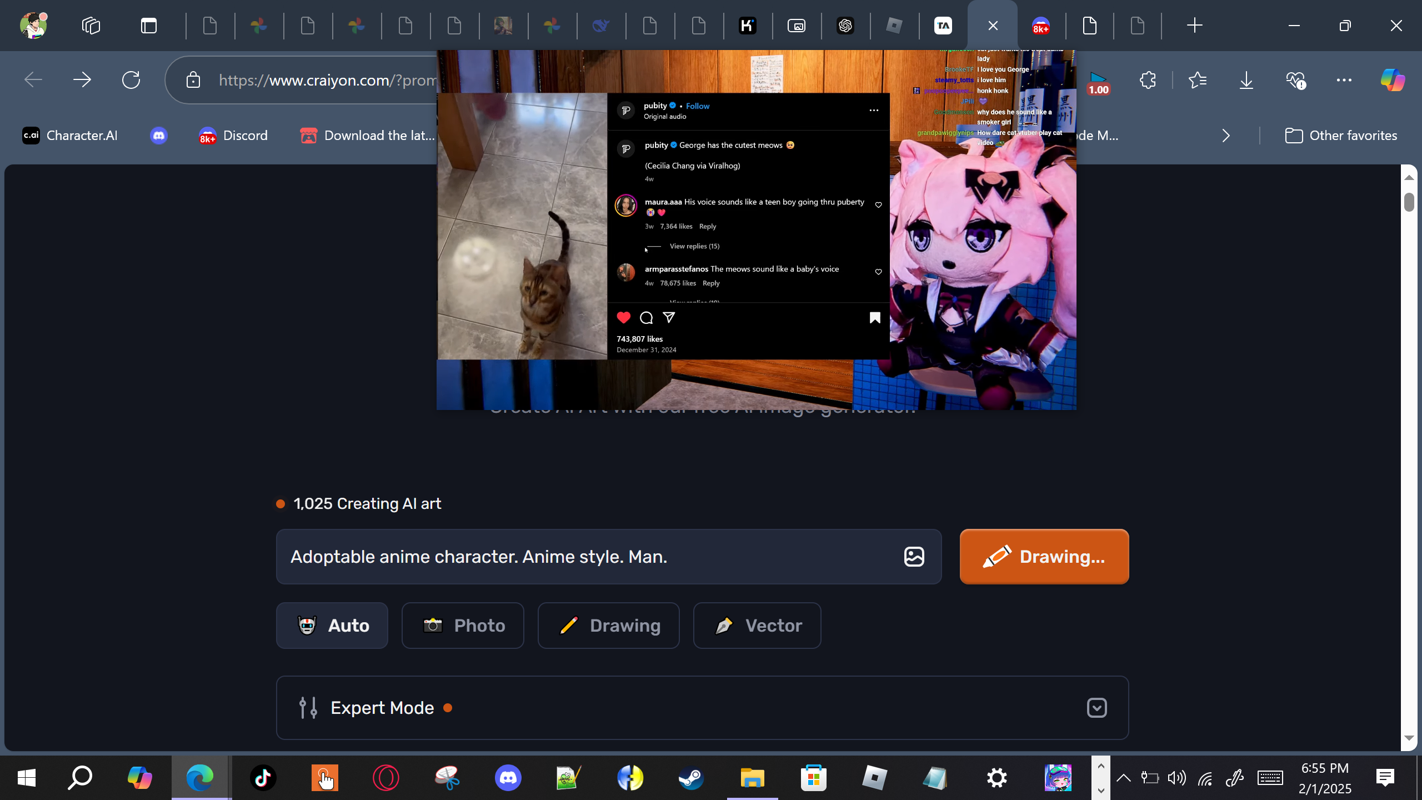The height and width of the screenshot is (800, 1422).
Task: Click the image upload icon in prompt field
Action: 914,557
